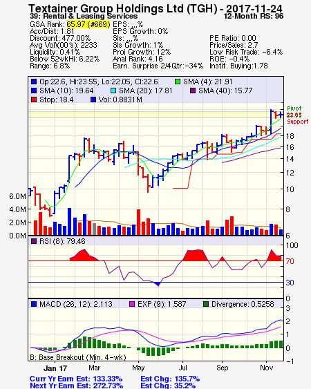Viewport: 311px width, 389px height.
Task: Click the SMA (40): 15.77 legend text
Action: (225, 91)
